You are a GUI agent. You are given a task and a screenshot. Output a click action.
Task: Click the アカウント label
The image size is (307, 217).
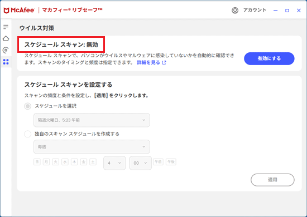(x=255, y=10)
